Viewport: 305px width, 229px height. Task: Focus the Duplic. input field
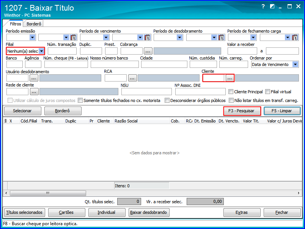pos(91,51)
